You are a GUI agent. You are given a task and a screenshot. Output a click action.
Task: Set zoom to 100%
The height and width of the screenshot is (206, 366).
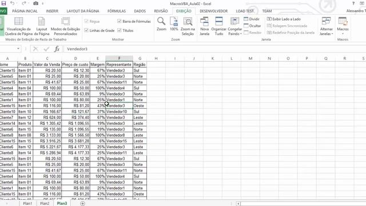(x=174, y=24)
